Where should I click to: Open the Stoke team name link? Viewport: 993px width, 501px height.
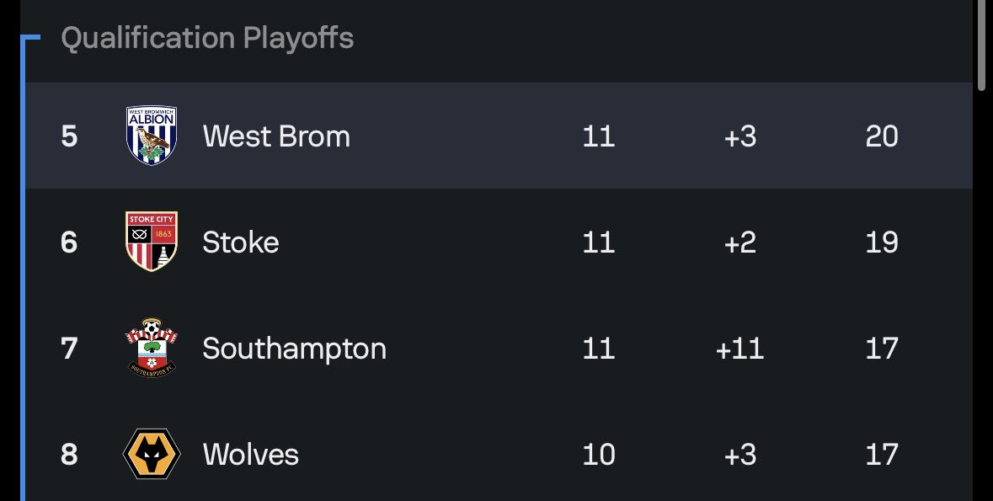[241, 242]
